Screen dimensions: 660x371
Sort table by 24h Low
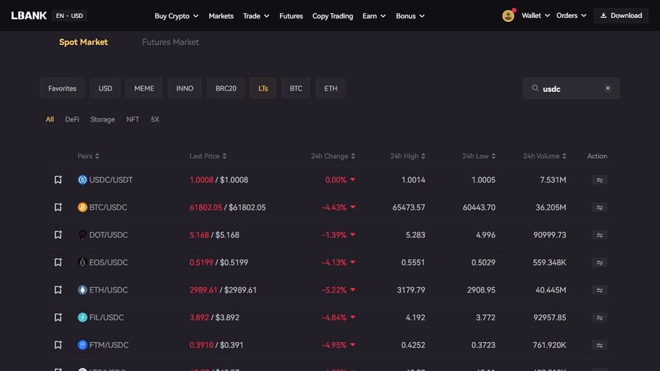pyautogui.click(x=479, y=156)
